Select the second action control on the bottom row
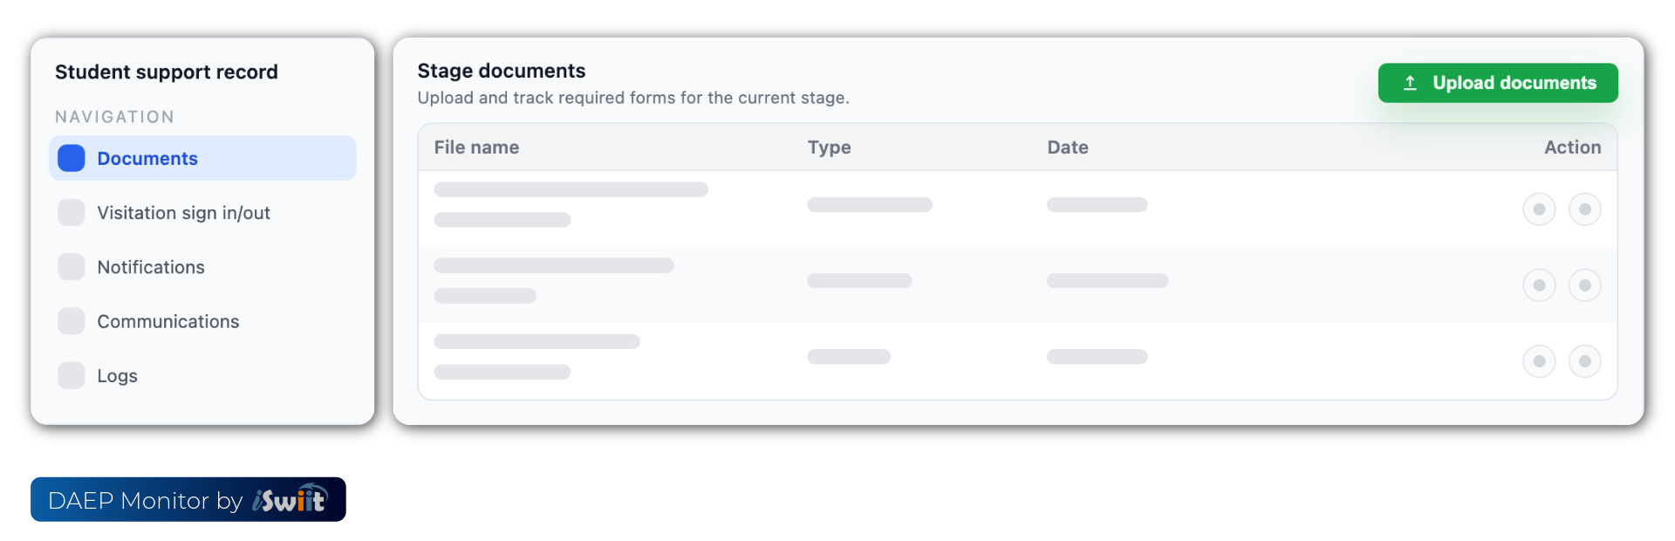 pyautogui.click(x=1586, y=360)
